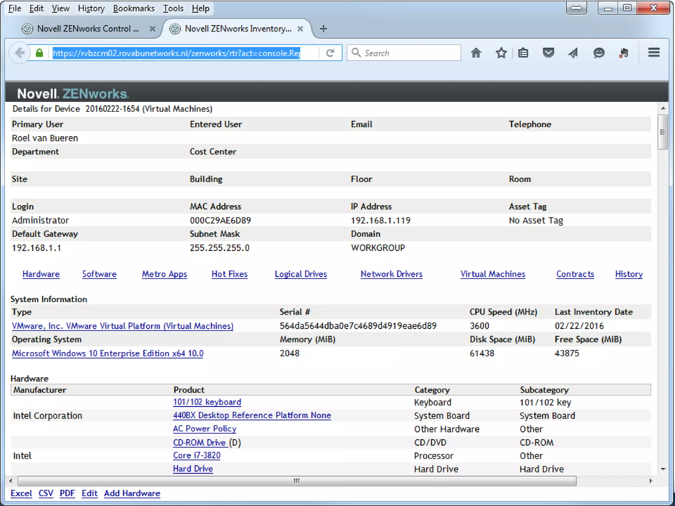Click the double-arrow window resize button
Image resolution: width=675 pixels, height=506 pixels.
tap(576, 8)
